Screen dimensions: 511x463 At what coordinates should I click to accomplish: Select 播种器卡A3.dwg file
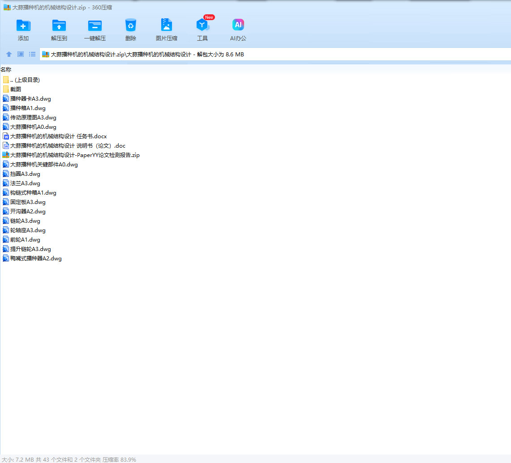(27, 99)
